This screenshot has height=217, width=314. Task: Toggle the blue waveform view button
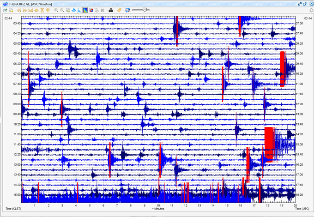73,10
